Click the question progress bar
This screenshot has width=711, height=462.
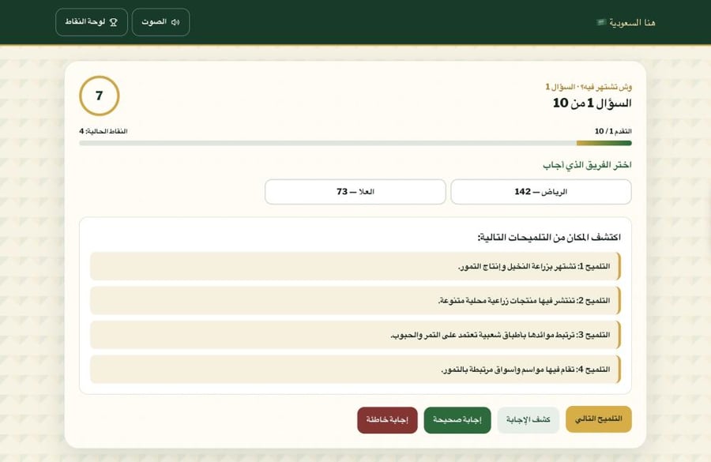[x=355, y=143]
